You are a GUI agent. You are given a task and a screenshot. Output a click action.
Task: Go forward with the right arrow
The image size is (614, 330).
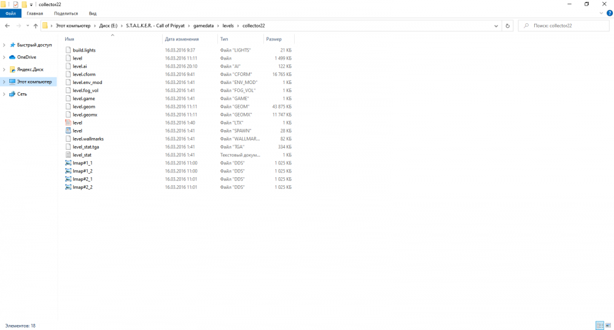(18, 26)
